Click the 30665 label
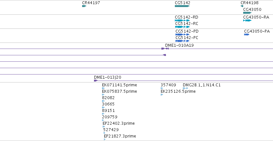 click(108, 104)
